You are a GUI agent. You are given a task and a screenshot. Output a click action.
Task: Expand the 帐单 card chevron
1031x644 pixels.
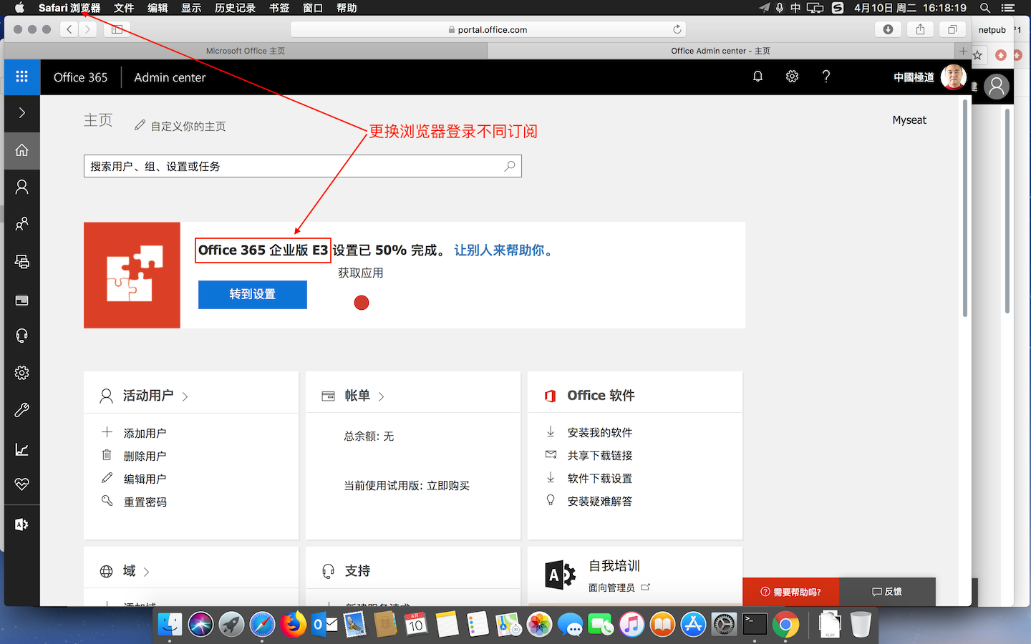click(x=381, y=396)
